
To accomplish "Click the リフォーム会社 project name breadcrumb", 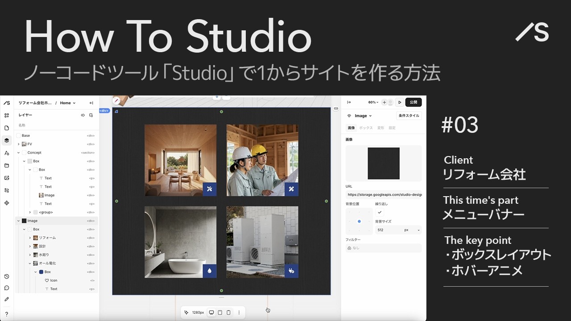I will pos(35,103).
